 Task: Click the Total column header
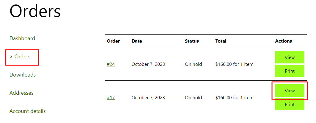point(221,41)
